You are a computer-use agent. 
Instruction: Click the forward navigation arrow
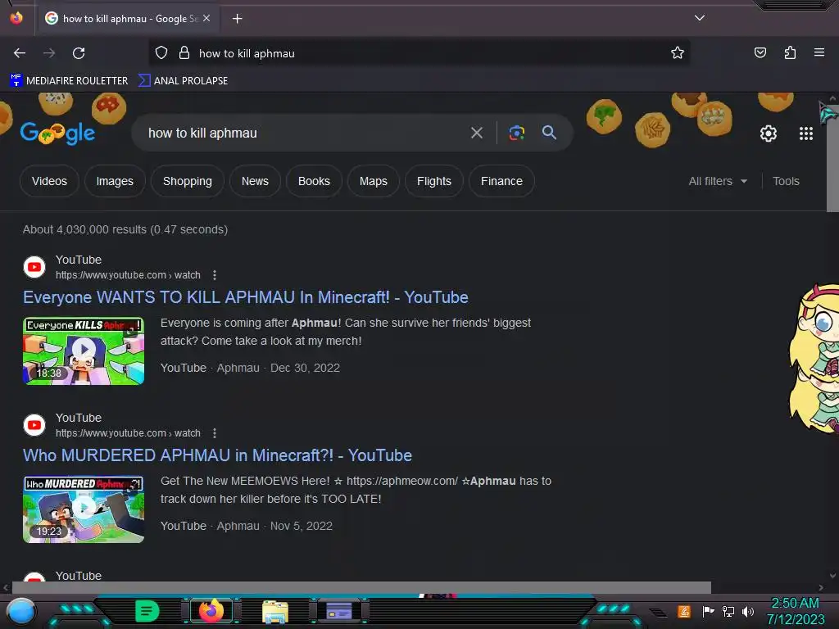pyautogui.click(x=49, y=53)
